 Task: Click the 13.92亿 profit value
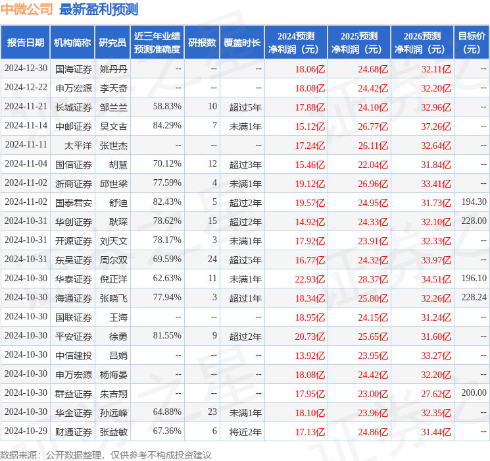(x=310, y=356)
